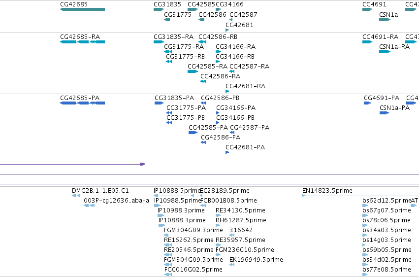Screen dimensions: 419x277
Task: Select the CG34166-RB transcript label
Action: [235, 57]
